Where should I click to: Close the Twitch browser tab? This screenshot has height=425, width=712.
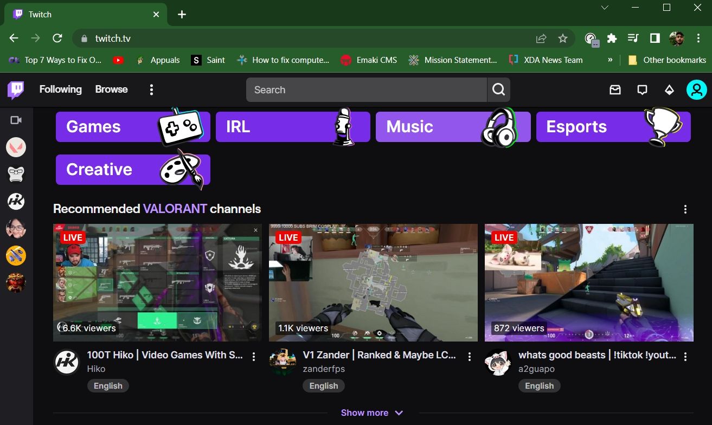pyautogui.click(x=156, y=15)
